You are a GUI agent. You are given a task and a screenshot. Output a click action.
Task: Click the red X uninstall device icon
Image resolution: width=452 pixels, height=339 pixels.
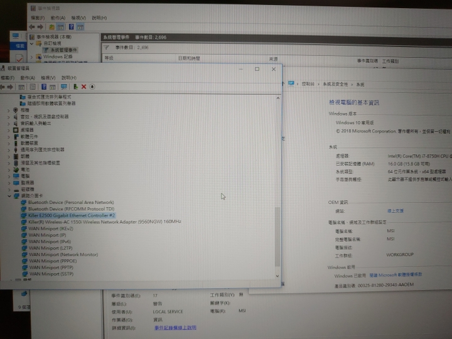click(84, 87)
